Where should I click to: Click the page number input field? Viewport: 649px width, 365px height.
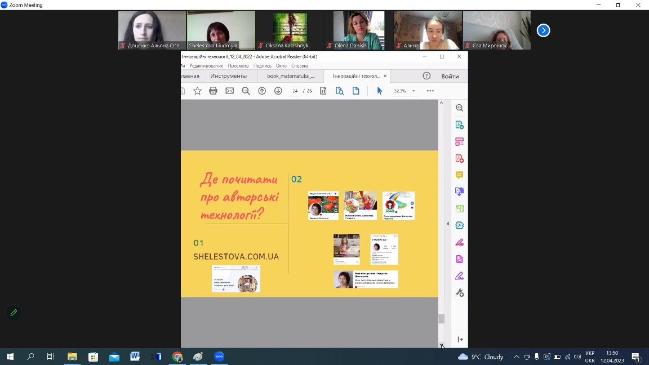click(x=295, y=91)
